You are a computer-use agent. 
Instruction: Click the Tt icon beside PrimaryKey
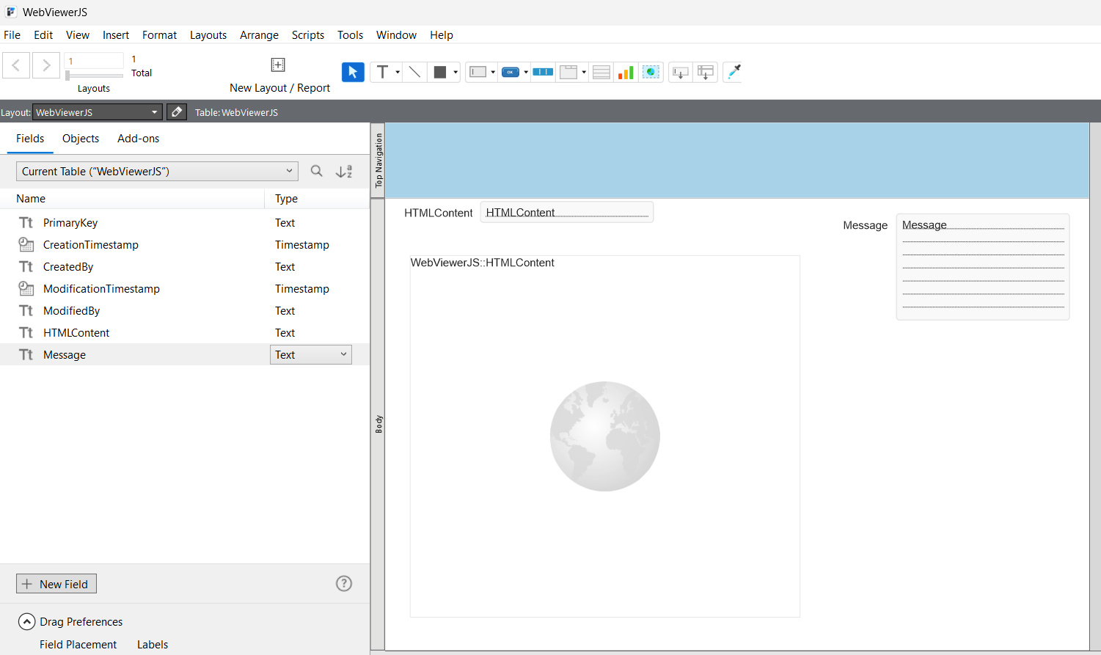click(26, 222)
